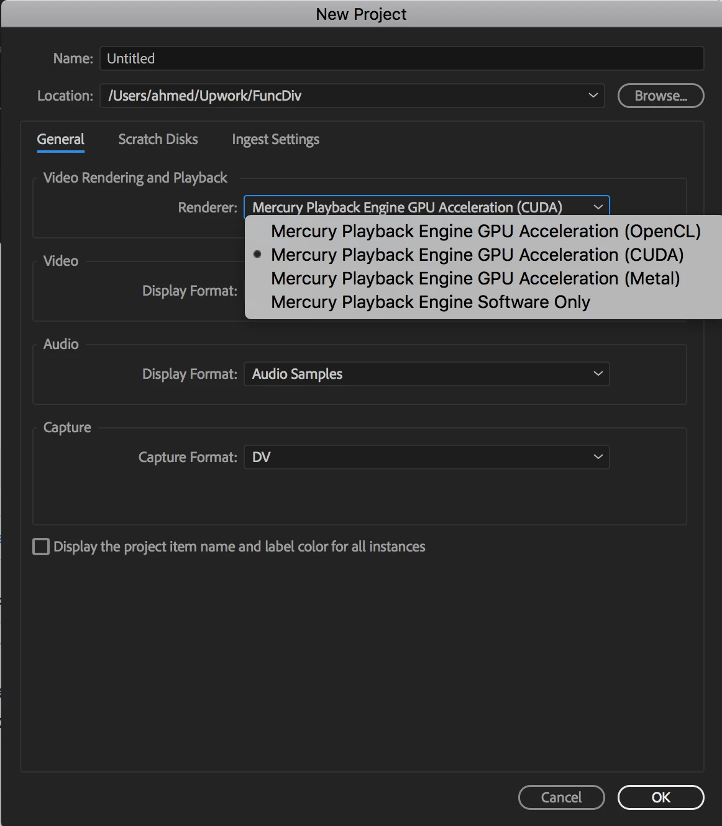Open the Audio Display Format dropdown
Image resolution: width=722 pixels, height=826 pixels.
click(427, 374)
